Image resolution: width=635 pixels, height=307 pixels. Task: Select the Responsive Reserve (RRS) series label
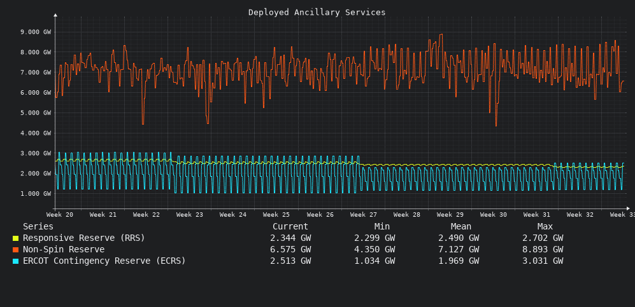point(84,238)
